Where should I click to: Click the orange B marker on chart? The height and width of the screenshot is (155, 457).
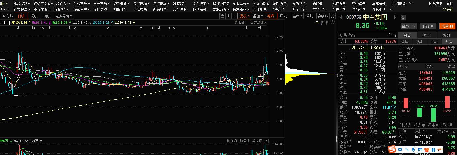tap(267, 83)
